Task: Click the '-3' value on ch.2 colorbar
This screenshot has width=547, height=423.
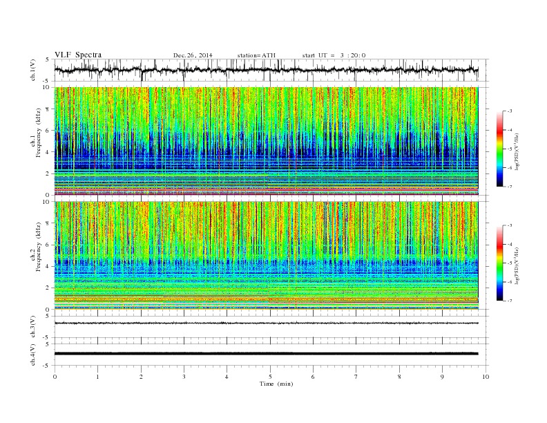Action: click(509, 225)
